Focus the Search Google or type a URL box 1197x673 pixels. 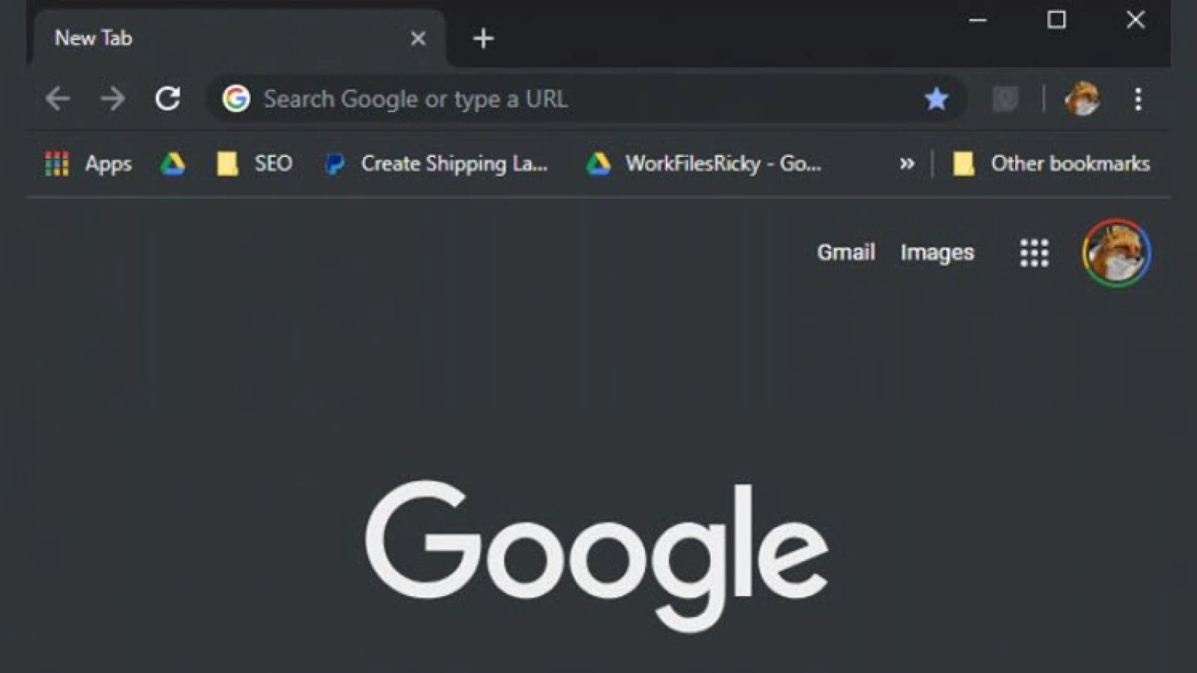point(586,99)
